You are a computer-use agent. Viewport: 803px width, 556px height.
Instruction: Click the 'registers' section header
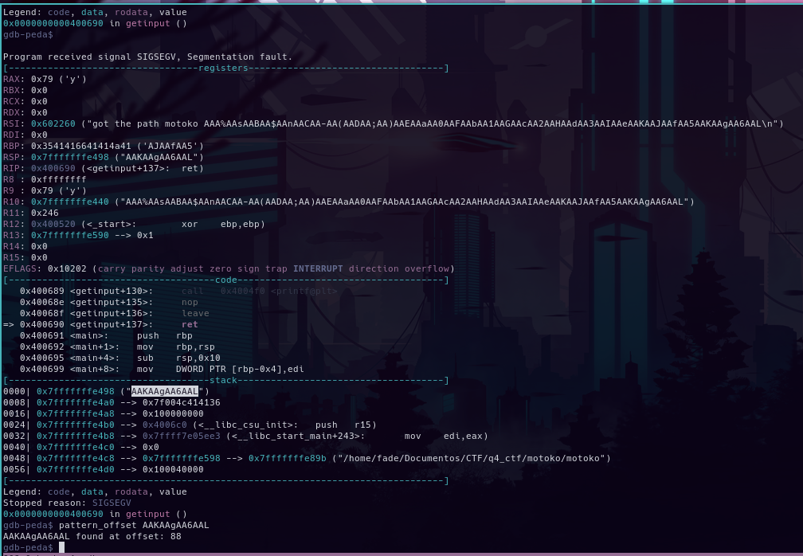coord(223,68)
